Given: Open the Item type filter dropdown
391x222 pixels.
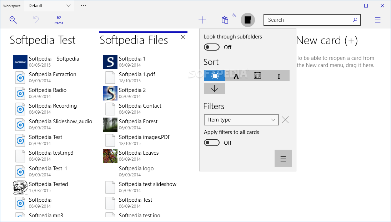Looking at the screenshot, I should pos(241,120).
